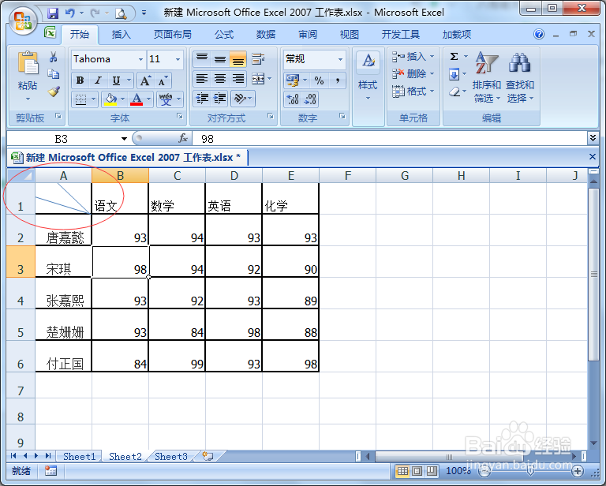Apply comma style format

point(338,80)
